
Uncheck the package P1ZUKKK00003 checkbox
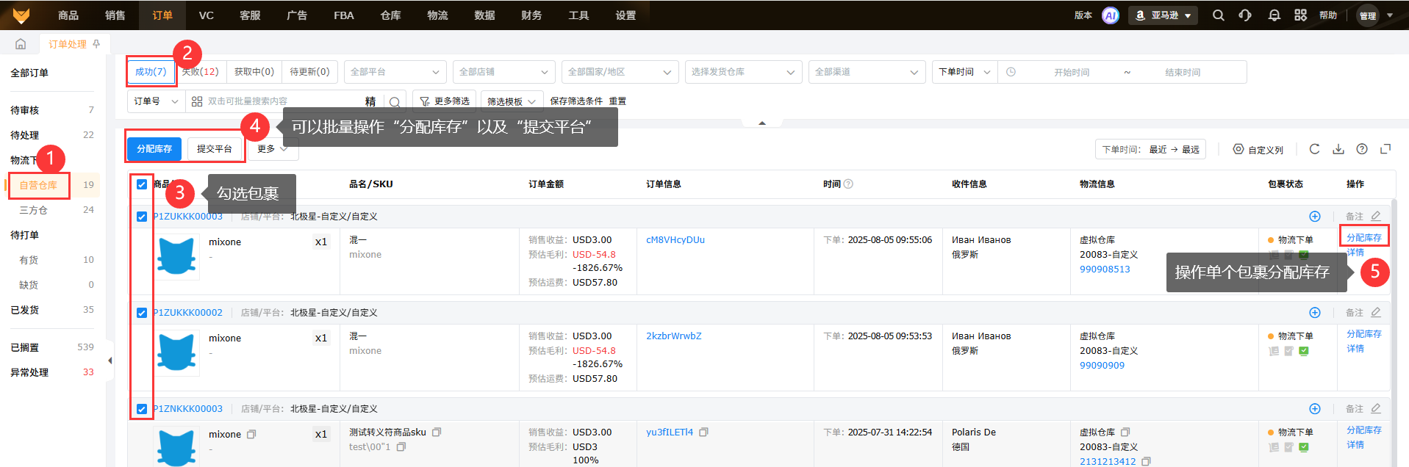click(x=142, y=217)
